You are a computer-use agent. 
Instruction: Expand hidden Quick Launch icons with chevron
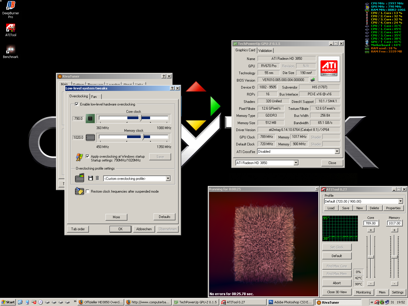(x=75, y=301)
